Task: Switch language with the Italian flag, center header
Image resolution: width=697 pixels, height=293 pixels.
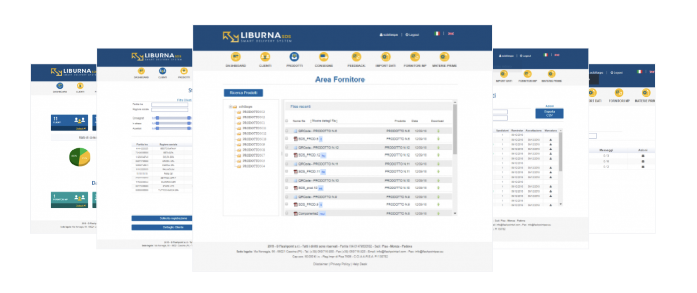Action: pos(437,34)
